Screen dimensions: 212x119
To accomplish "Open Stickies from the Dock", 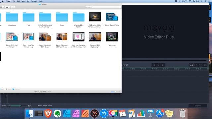I will click(169, 113).
